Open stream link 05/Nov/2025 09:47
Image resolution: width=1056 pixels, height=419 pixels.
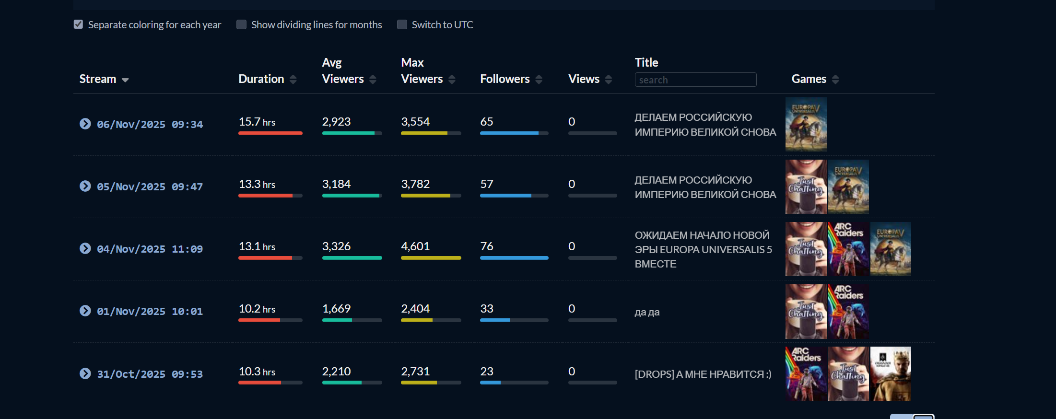[x=150, y=187]
